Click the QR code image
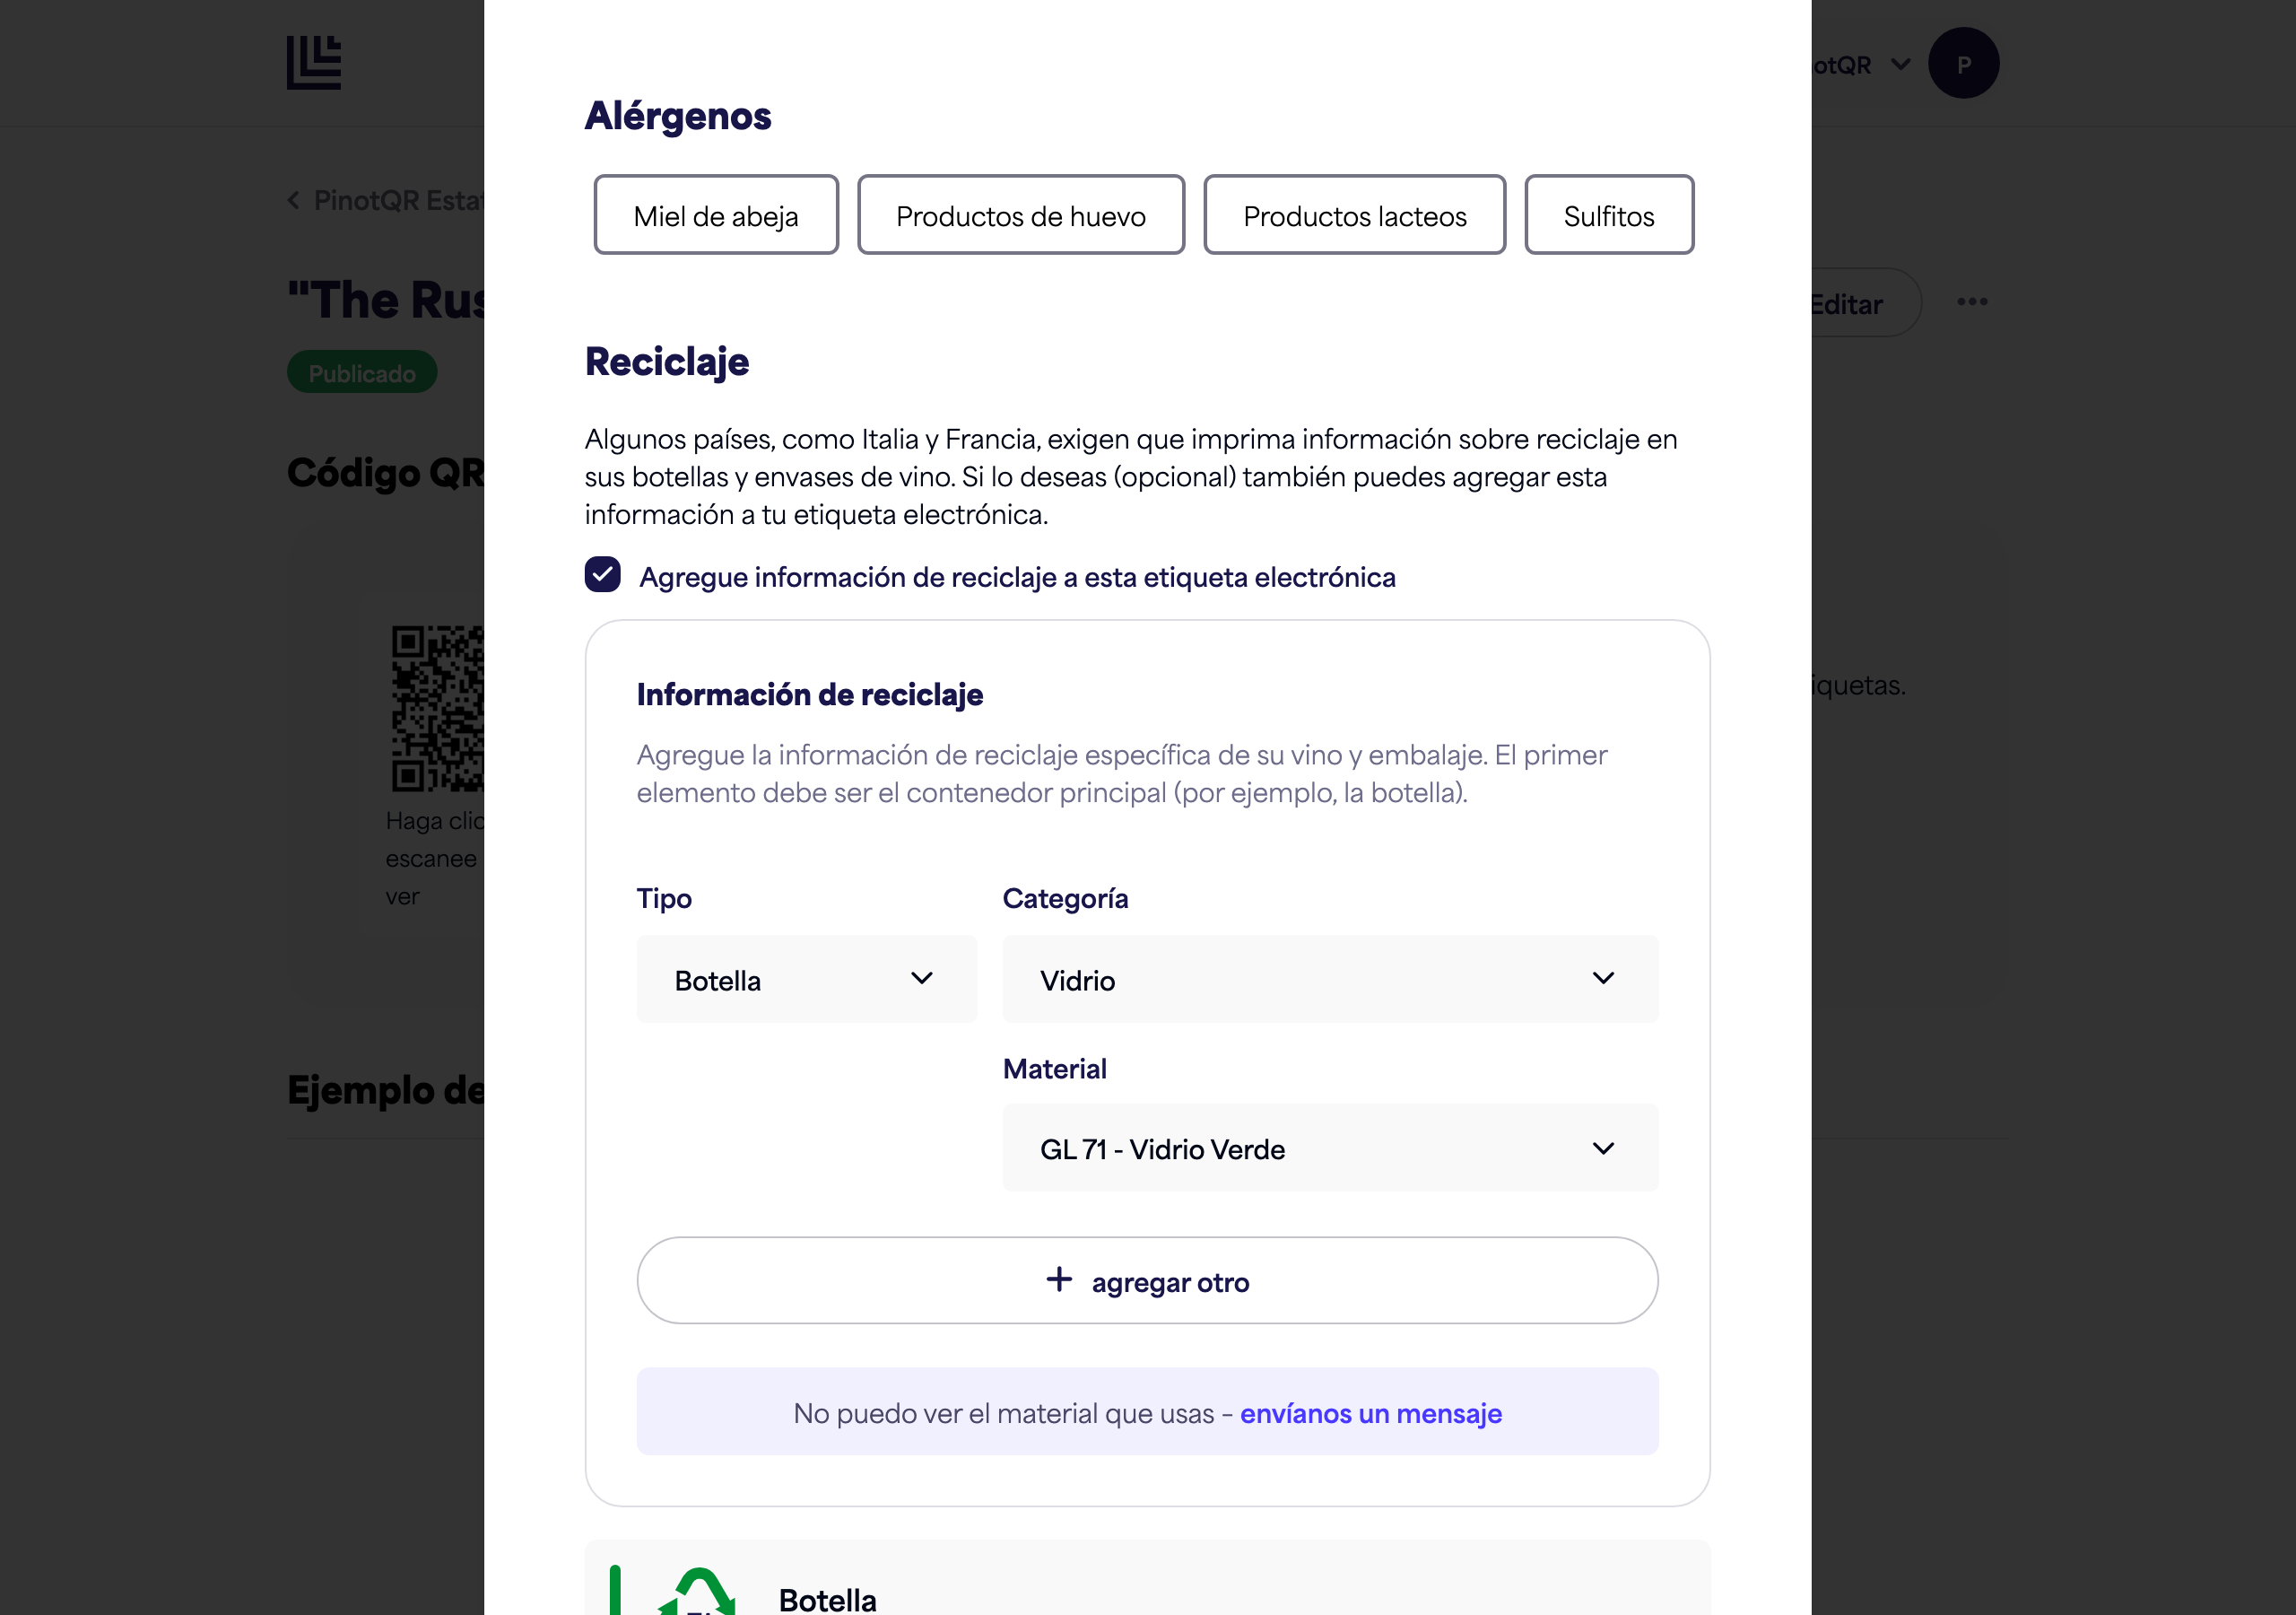Image resolution: width=2296 pixels, height=1615 pixels. pyautogui.click(x=438, y=709)
